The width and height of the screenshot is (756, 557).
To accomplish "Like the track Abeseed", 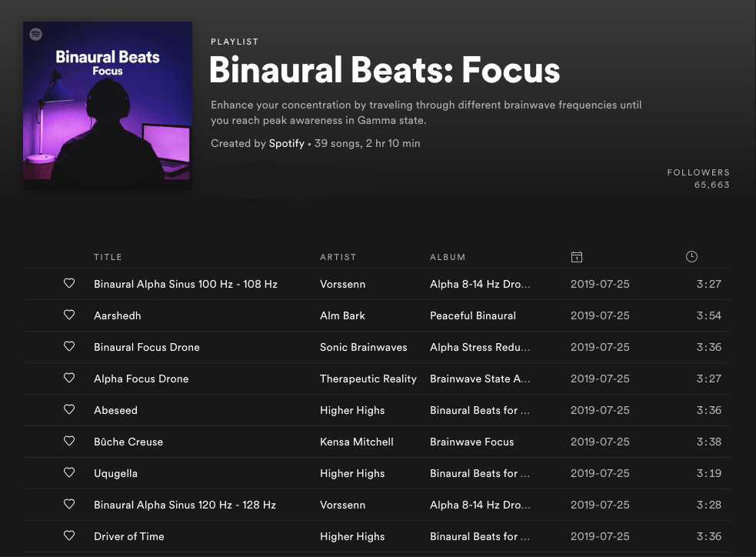I will (69, 409).
